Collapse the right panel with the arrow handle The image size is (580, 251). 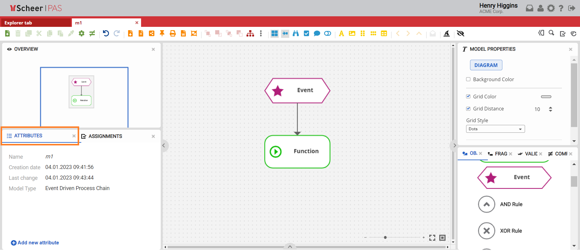pyautogui.click(x=454, y=146)
